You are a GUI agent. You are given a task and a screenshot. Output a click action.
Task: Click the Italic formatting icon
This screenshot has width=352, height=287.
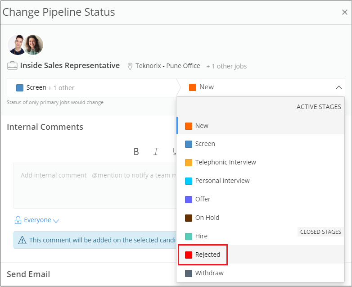156,152
